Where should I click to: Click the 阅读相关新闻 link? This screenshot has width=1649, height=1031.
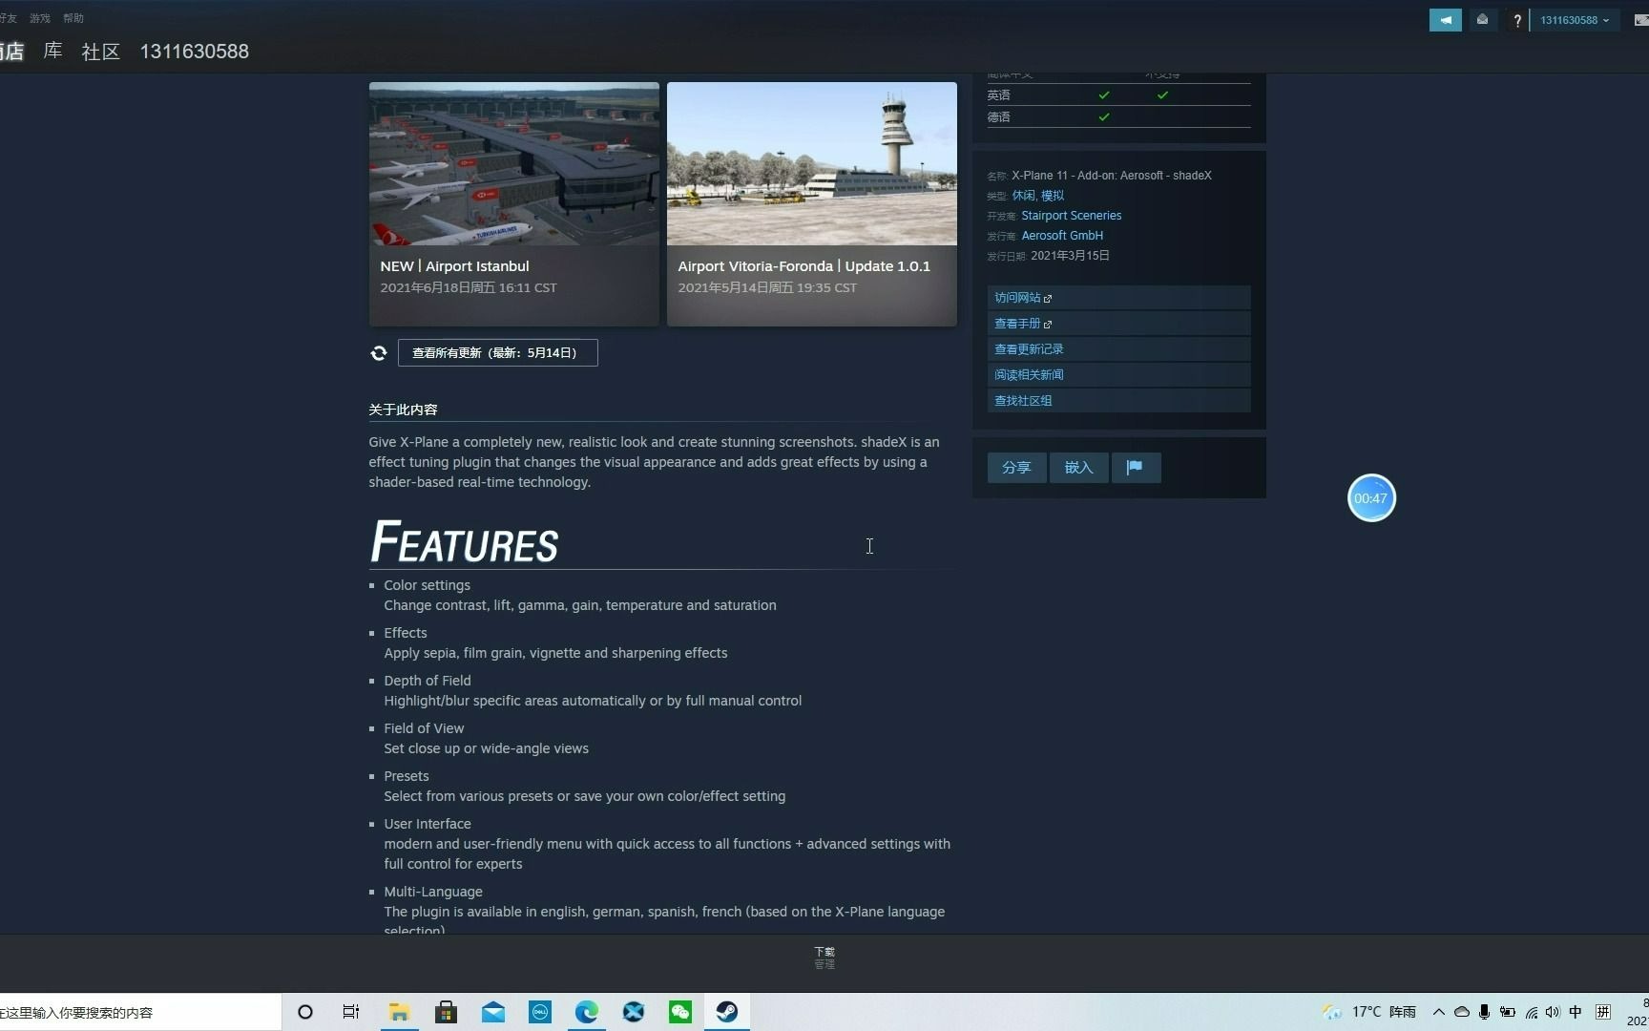[x=1118, y=375]
